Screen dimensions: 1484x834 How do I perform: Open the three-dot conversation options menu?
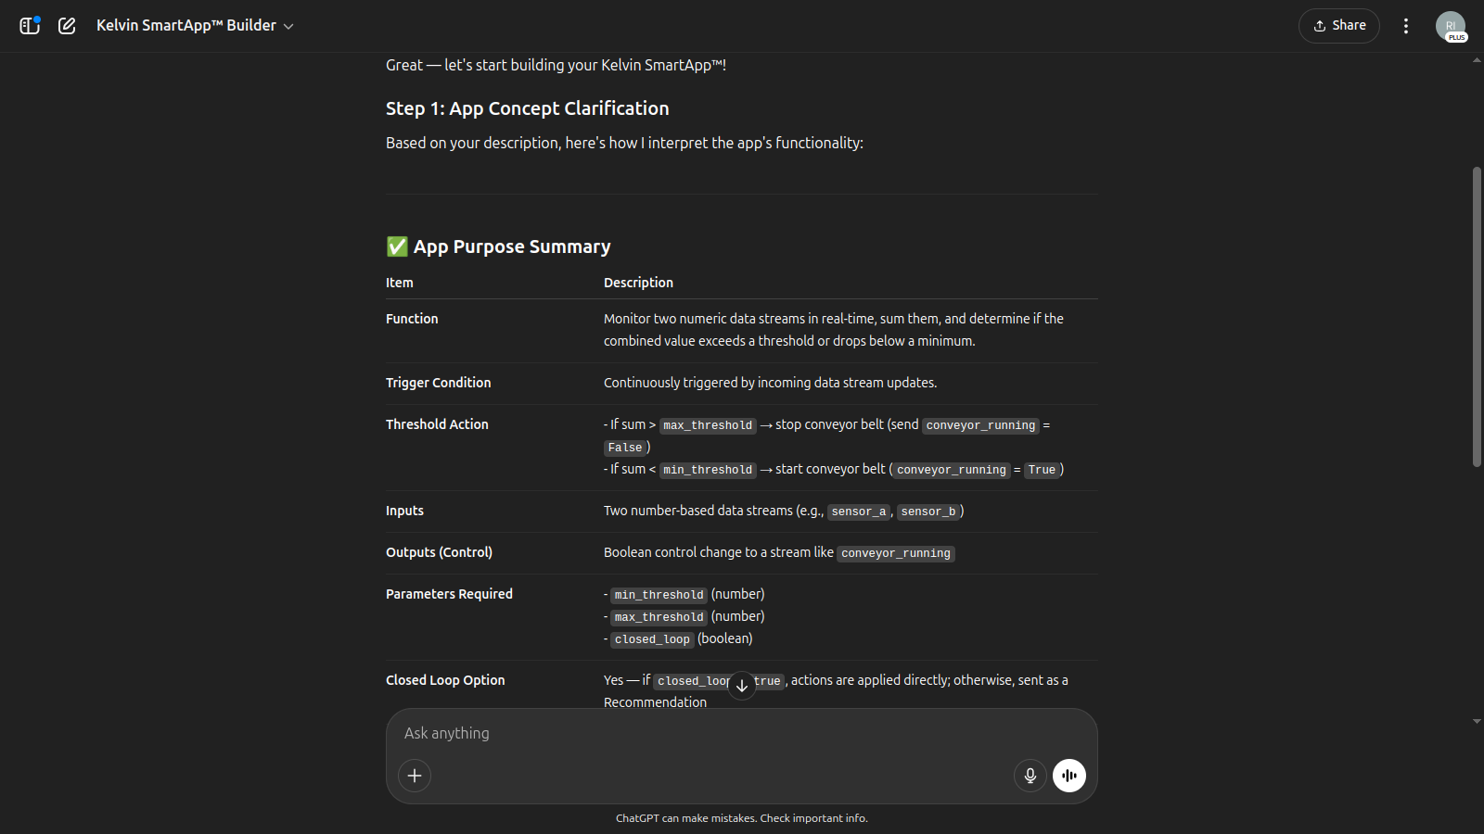coord(1405,25)
